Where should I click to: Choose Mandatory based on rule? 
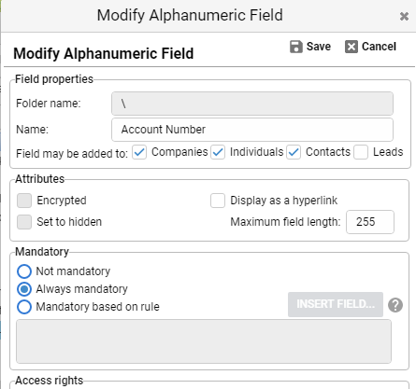point(24,307)
